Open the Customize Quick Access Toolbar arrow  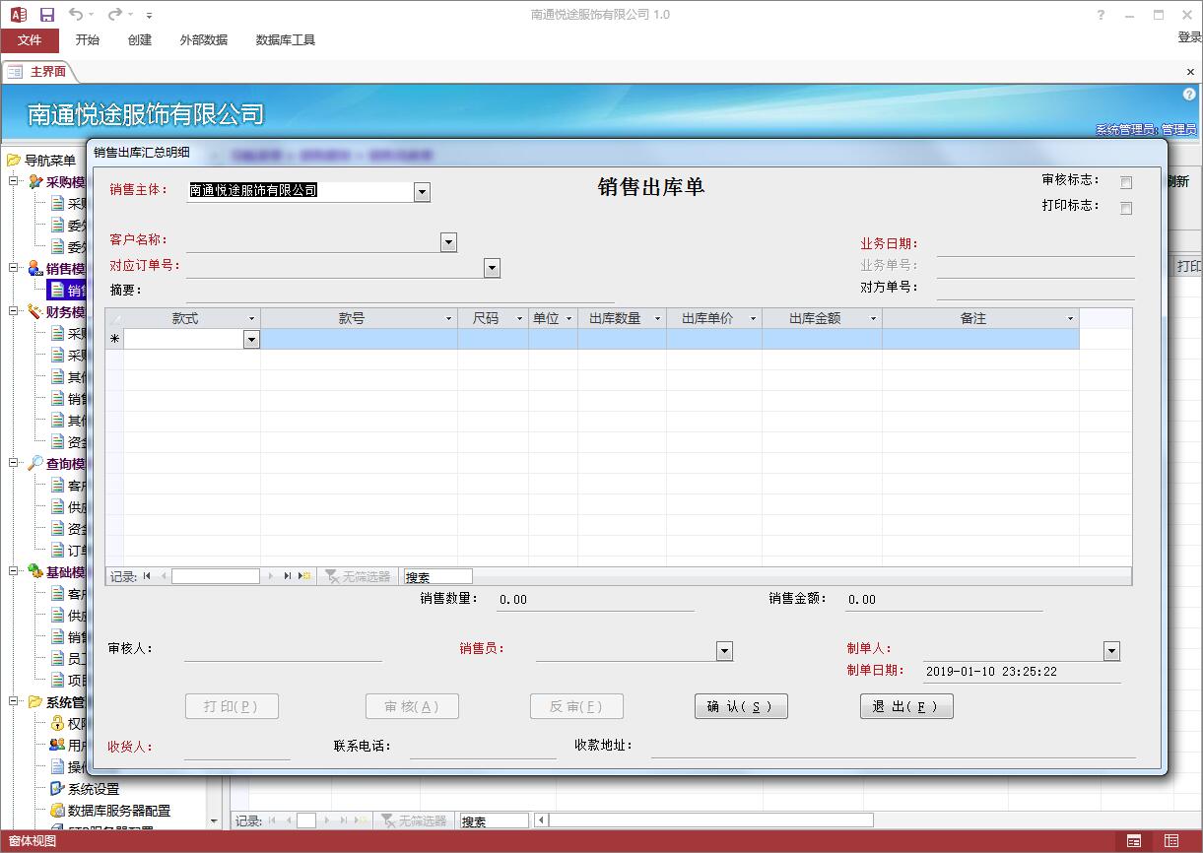(149, 16)
